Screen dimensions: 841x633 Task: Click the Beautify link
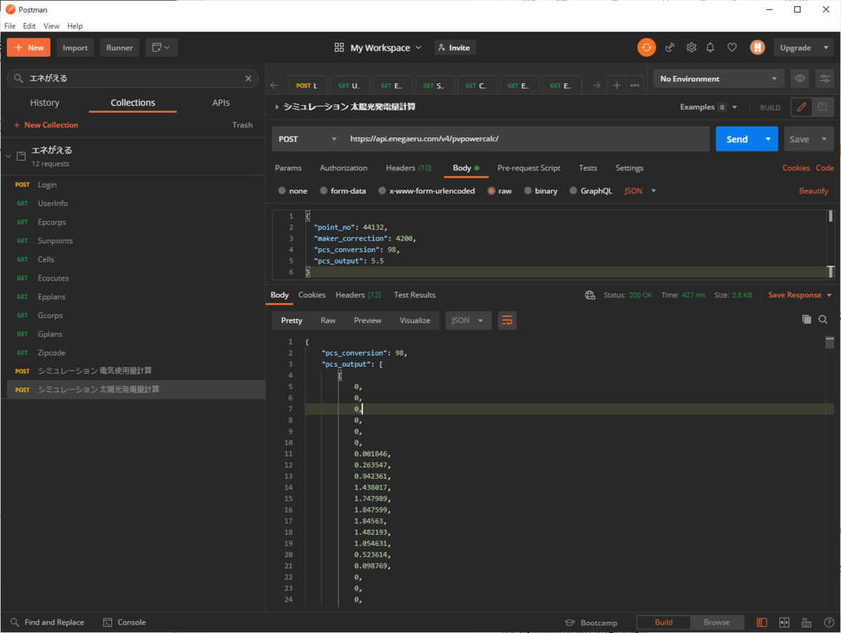click(814, 191)
